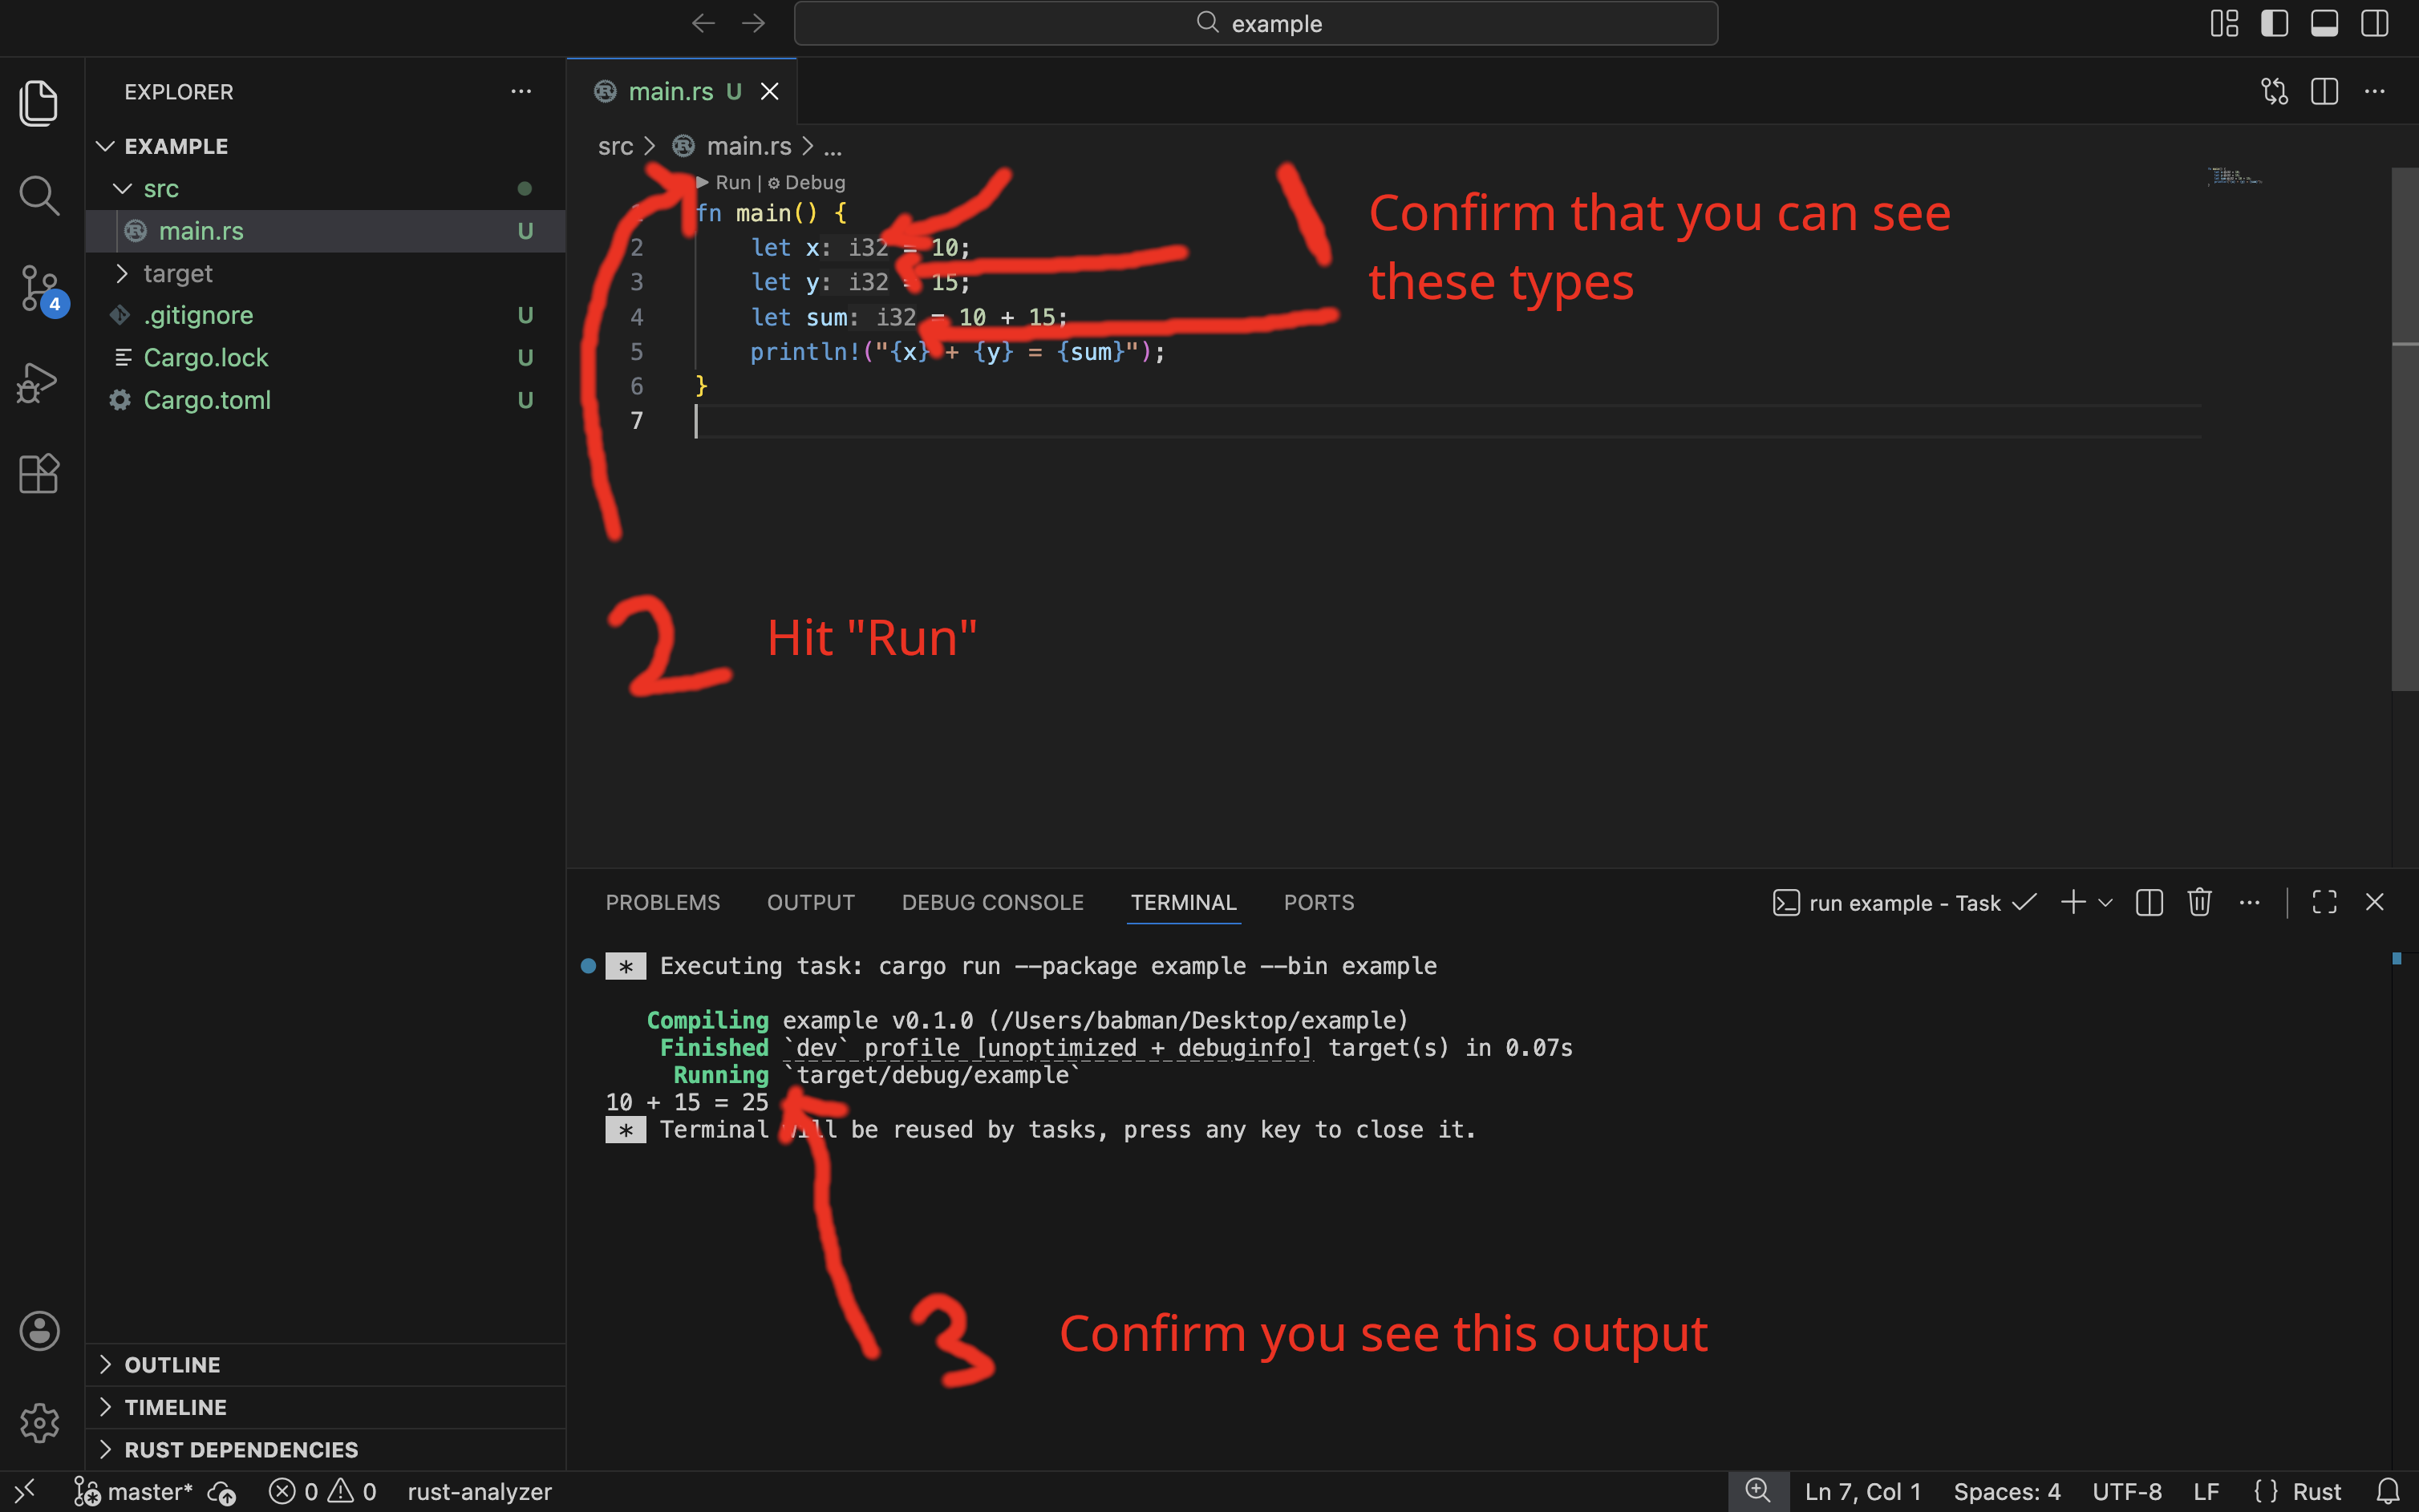Kill the terminal with the trash icon
Screen dimensions: 2419x1512
click(2199, 902)
